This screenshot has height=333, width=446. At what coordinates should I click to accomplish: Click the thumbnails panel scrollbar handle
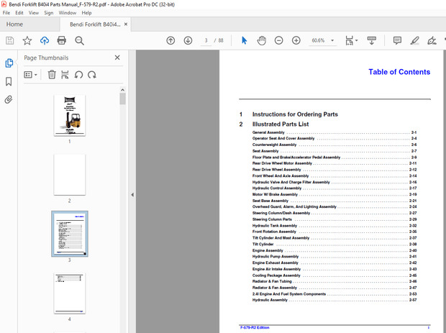pyautogui.click(x=122, y=99)
